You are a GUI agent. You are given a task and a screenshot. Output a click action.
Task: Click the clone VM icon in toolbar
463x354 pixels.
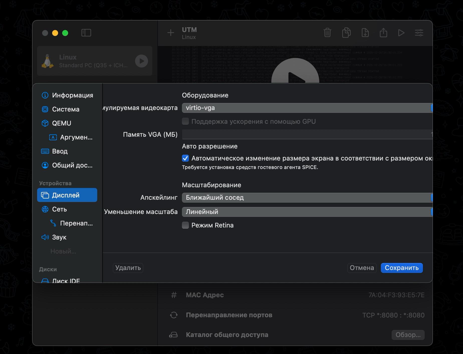[346, 33]
